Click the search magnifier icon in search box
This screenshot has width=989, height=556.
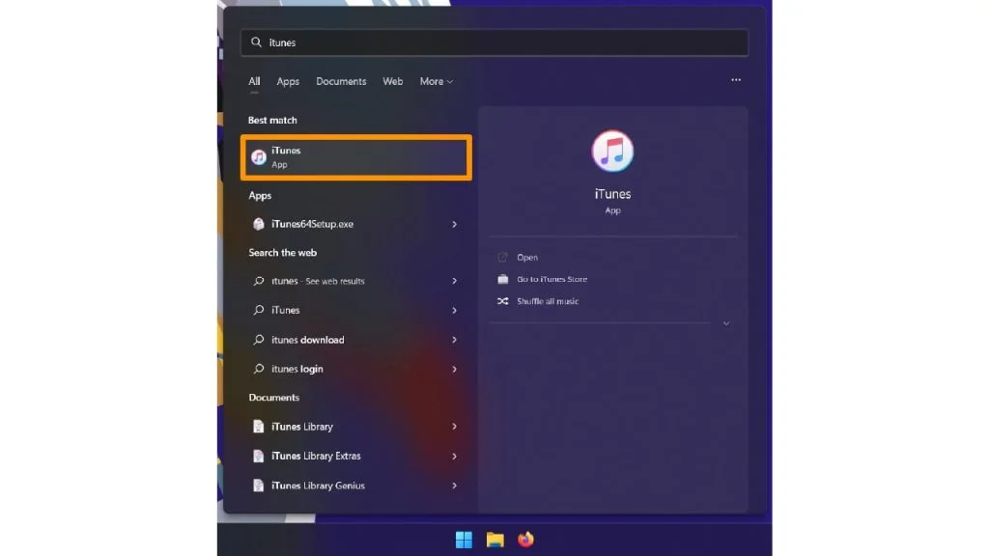coord(256,42)
